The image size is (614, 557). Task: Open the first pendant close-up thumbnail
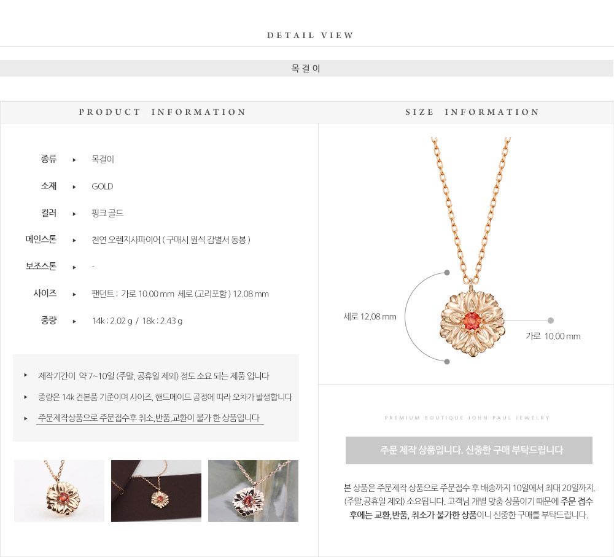click(59, 491)
